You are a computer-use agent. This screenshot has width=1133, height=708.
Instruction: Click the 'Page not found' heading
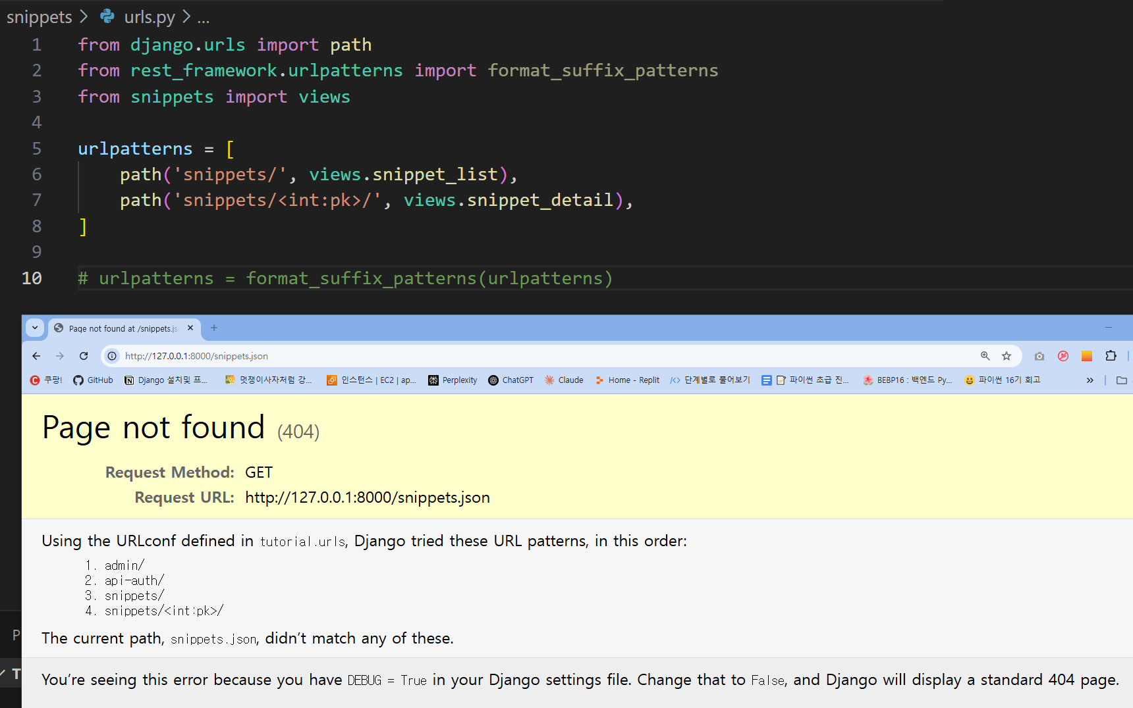click(x=153, y=428)
